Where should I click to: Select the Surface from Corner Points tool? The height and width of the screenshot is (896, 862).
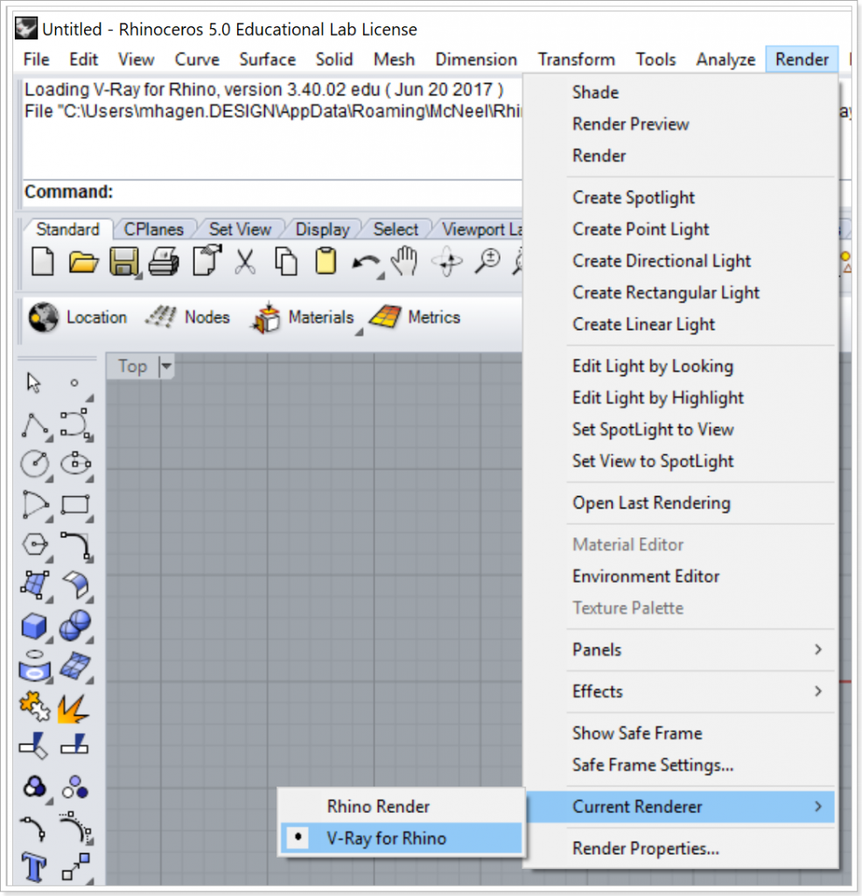(x=34, y=585)
